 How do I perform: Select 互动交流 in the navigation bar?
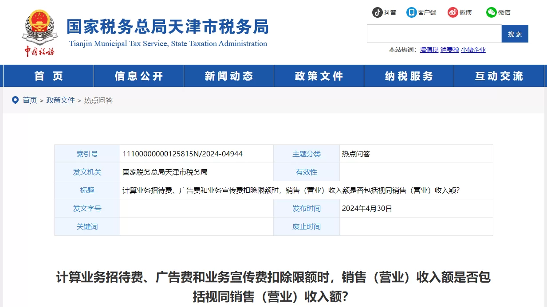click(x=499, y=76)
